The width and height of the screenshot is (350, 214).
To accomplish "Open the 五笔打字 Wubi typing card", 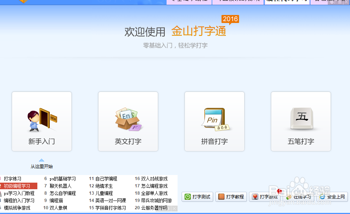I will click(x=301, y=121).
